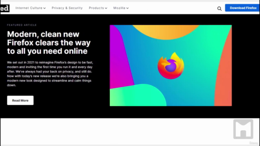Open the Internet Culture menu

pyautogui.click(x=30, y=8)
